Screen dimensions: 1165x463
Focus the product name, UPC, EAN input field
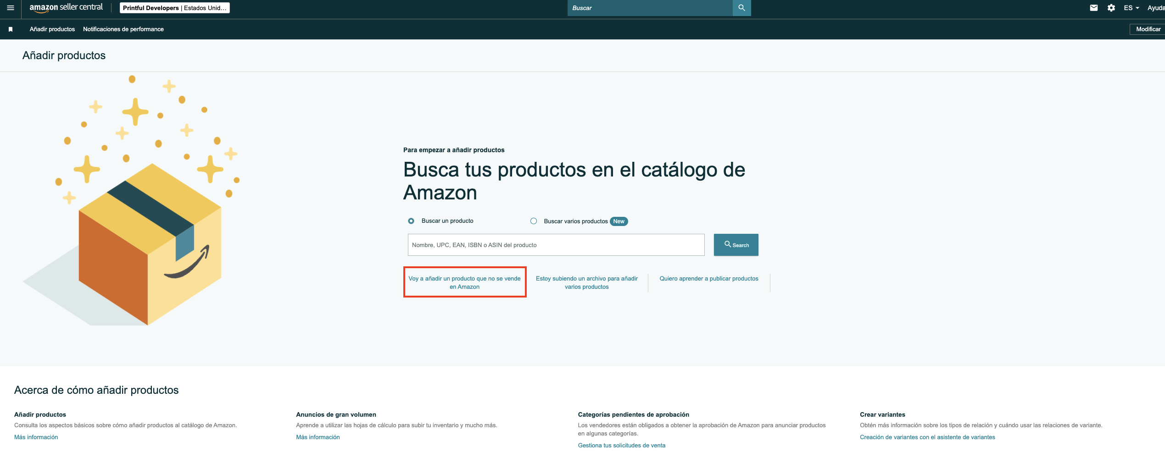[556, 245]
